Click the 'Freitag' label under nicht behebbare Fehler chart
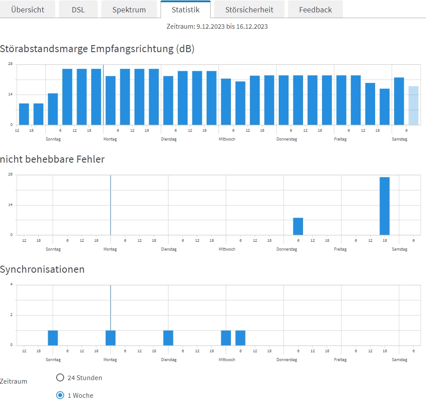The width and height of the screenshot is (426, 400). point(340,249)
